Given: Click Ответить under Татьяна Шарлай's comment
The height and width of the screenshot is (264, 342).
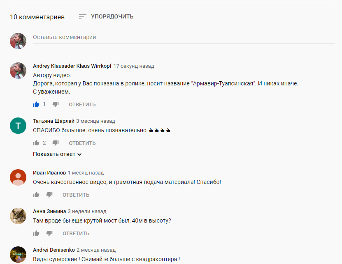Looking at the screenshot, I should pyautogui.click(x=82, y=143).
